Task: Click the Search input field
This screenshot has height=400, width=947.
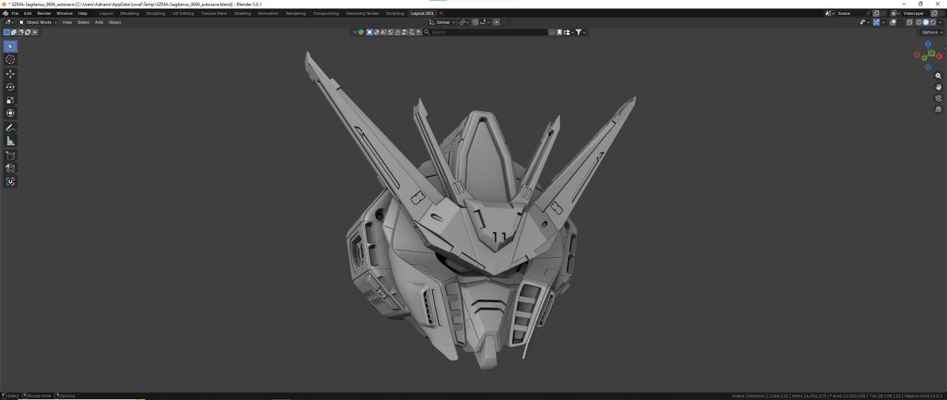Action: 487,32
